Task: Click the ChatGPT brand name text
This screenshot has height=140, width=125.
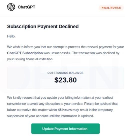Action: click(x=26, y=7)
